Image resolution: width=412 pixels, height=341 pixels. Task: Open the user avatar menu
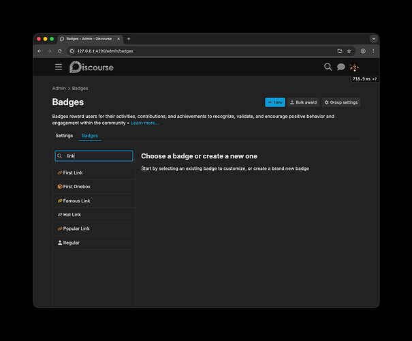point(354,67)
